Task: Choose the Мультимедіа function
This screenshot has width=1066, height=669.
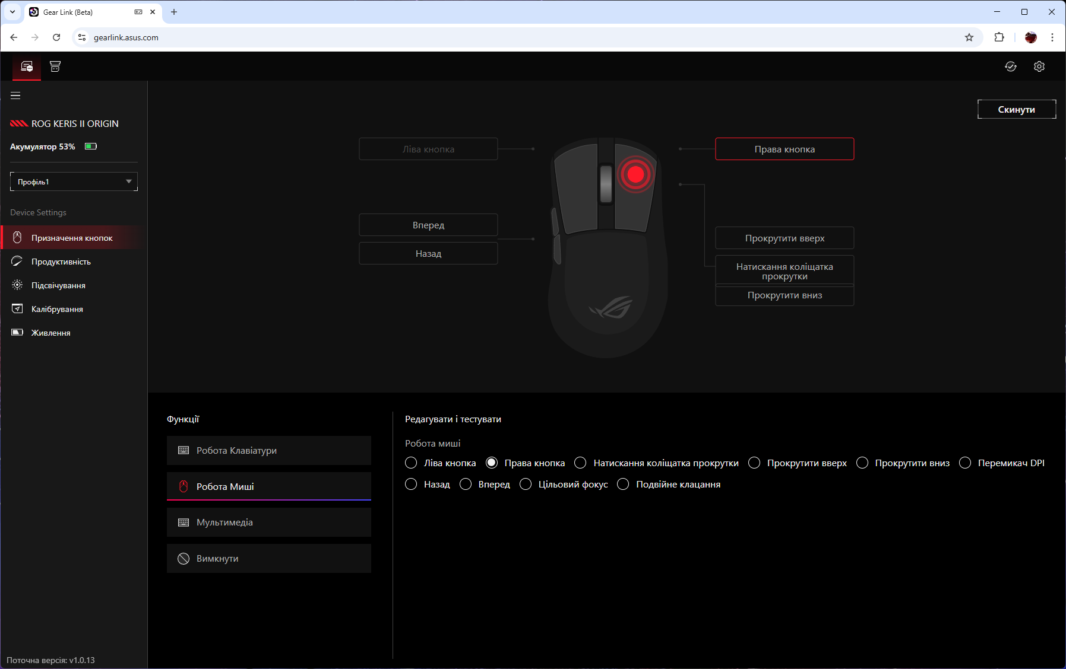Action: pos(269,523)
